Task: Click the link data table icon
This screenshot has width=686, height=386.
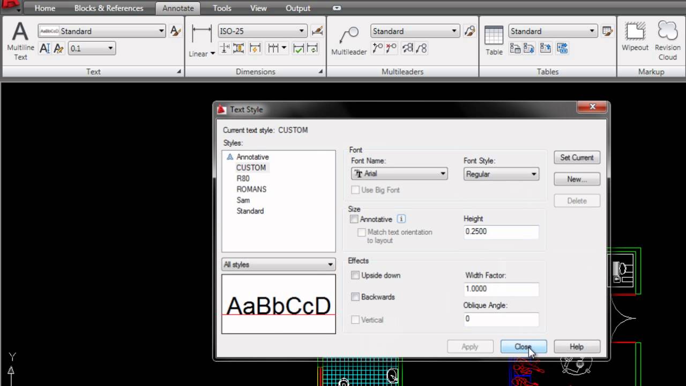Action: (515, 48)
